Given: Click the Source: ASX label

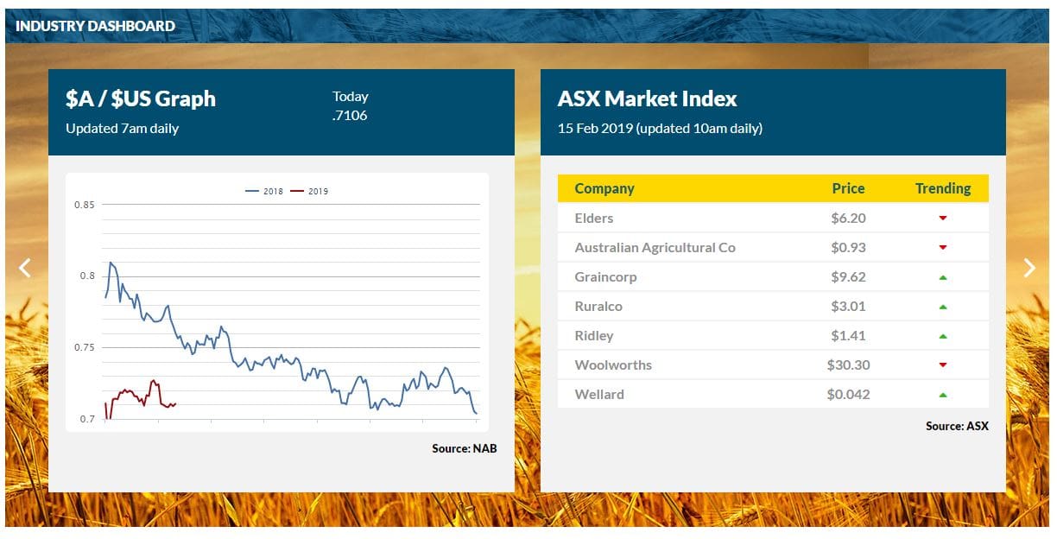Looking at the screenshot, I should click(x=957, y=426).
